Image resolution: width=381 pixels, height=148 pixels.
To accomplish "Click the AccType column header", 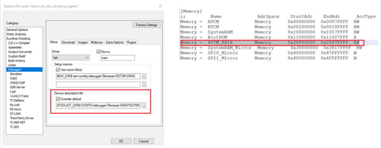I will tap(366, 17).
